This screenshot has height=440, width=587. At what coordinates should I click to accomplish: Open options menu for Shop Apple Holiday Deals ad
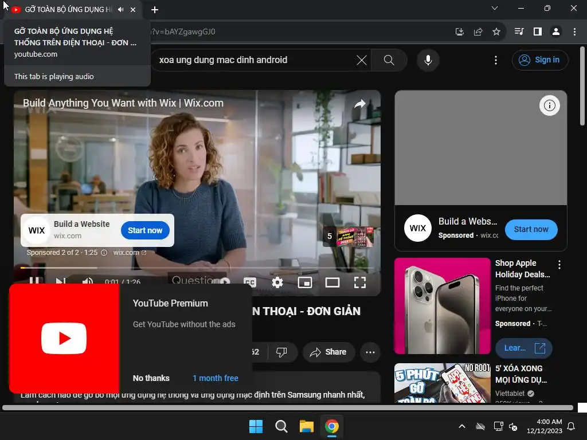tap(559, 265)
